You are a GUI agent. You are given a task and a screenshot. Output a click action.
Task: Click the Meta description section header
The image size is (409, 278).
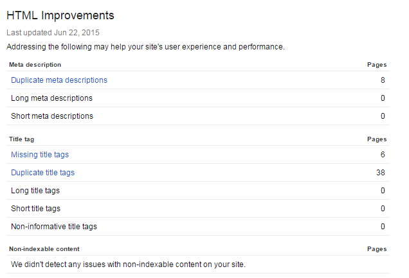coord(35,65)
